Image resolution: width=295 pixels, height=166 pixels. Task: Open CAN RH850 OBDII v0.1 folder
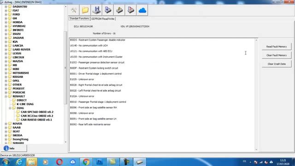tap(36, 120)
